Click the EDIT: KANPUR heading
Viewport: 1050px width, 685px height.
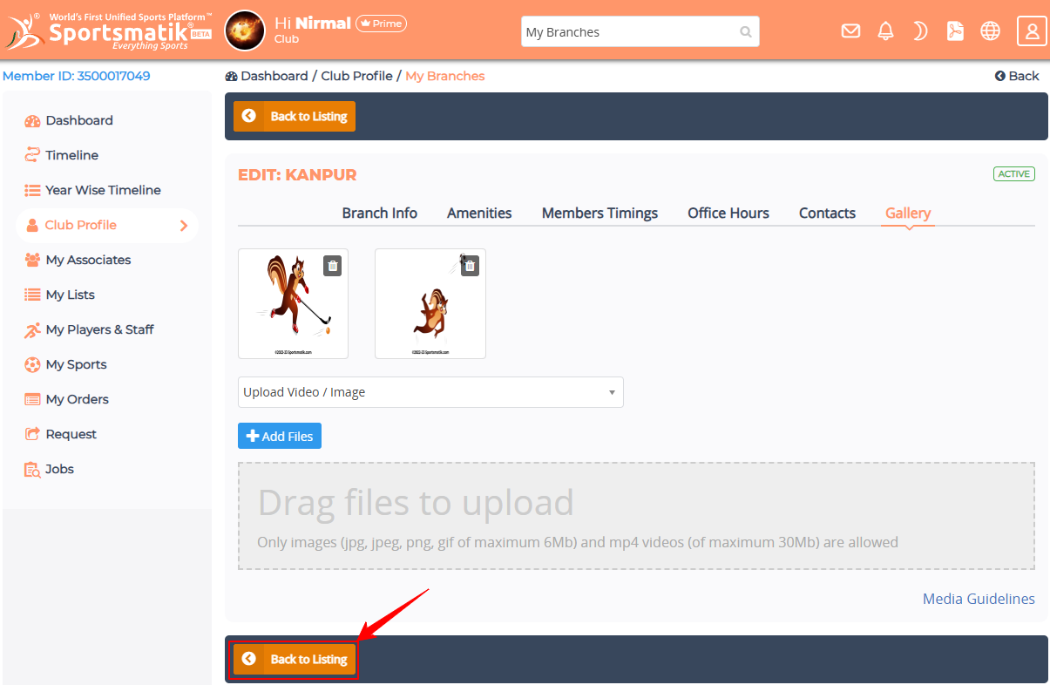(297, 174)
